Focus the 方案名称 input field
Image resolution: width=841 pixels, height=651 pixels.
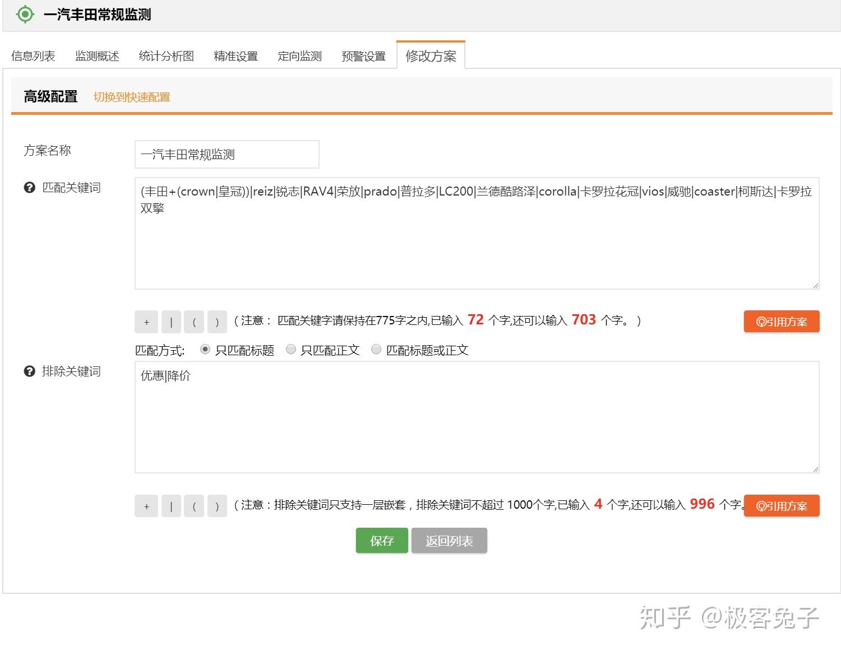[227, 154]
